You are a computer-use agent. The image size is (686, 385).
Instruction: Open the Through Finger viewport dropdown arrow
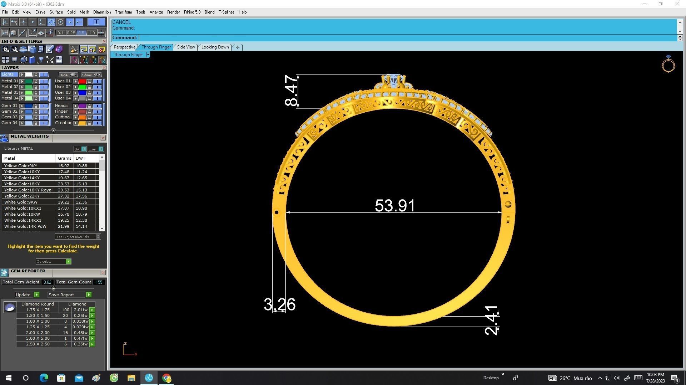pyautogui.click(x=148, y=55)
